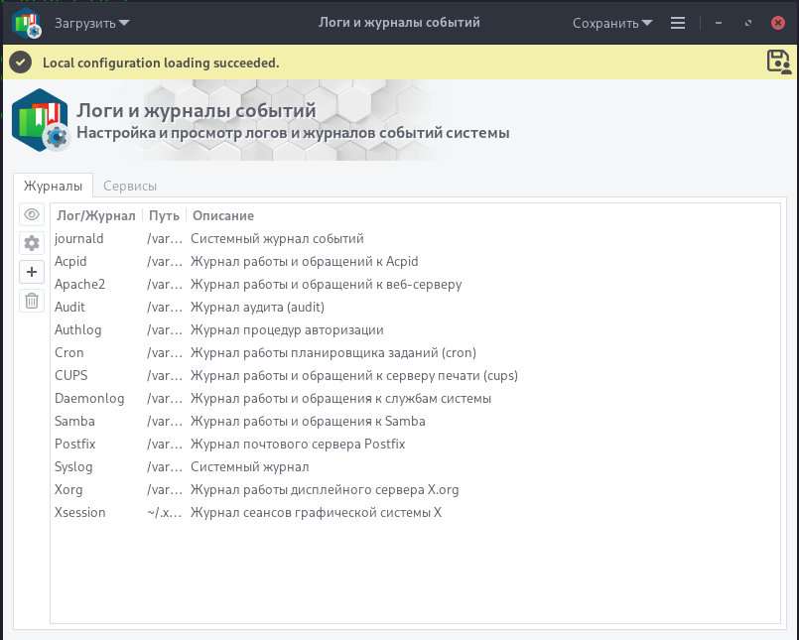Open settings via the gear icon

(32, 243)
